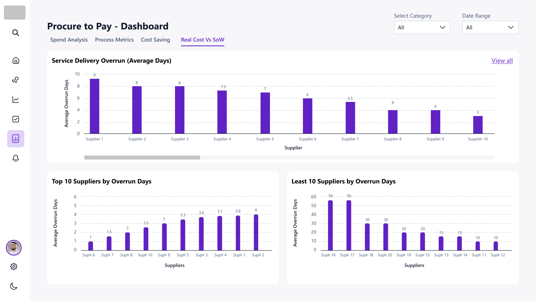Switch to the Spend Analysis tab
The image size is (536, 301).
pyautogui.click(x=69, y=40)
